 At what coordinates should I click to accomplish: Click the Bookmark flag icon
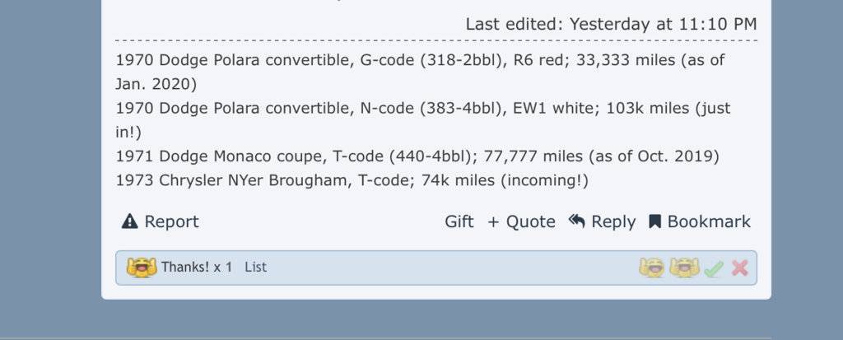(655, 221)
